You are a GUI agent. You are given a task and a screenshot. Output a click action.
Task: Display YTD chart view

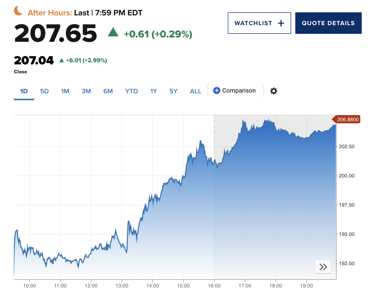131,91
